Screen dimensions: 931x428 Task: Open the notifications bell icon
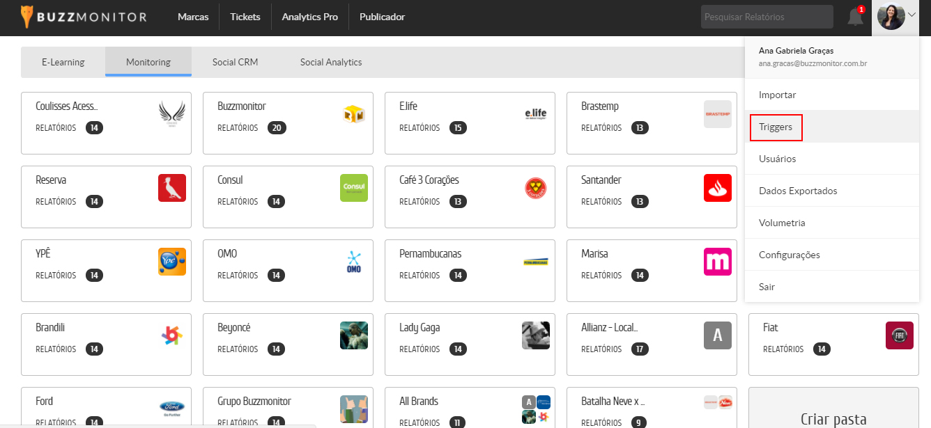855,17
